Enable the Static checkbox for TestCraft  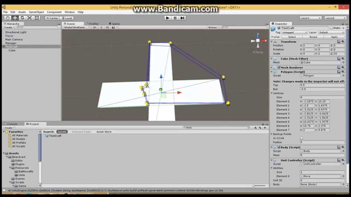pos(331,28)
